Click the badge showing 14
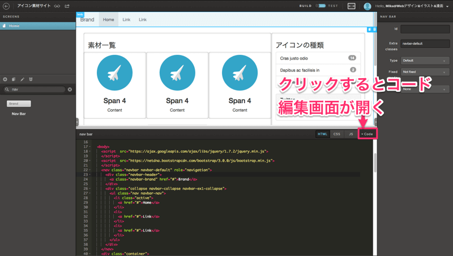The height and width of the screenshot is (256, 453). [352, 58]
